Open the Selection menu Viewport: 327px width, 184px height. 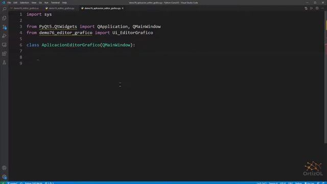(x=25, y=3)
